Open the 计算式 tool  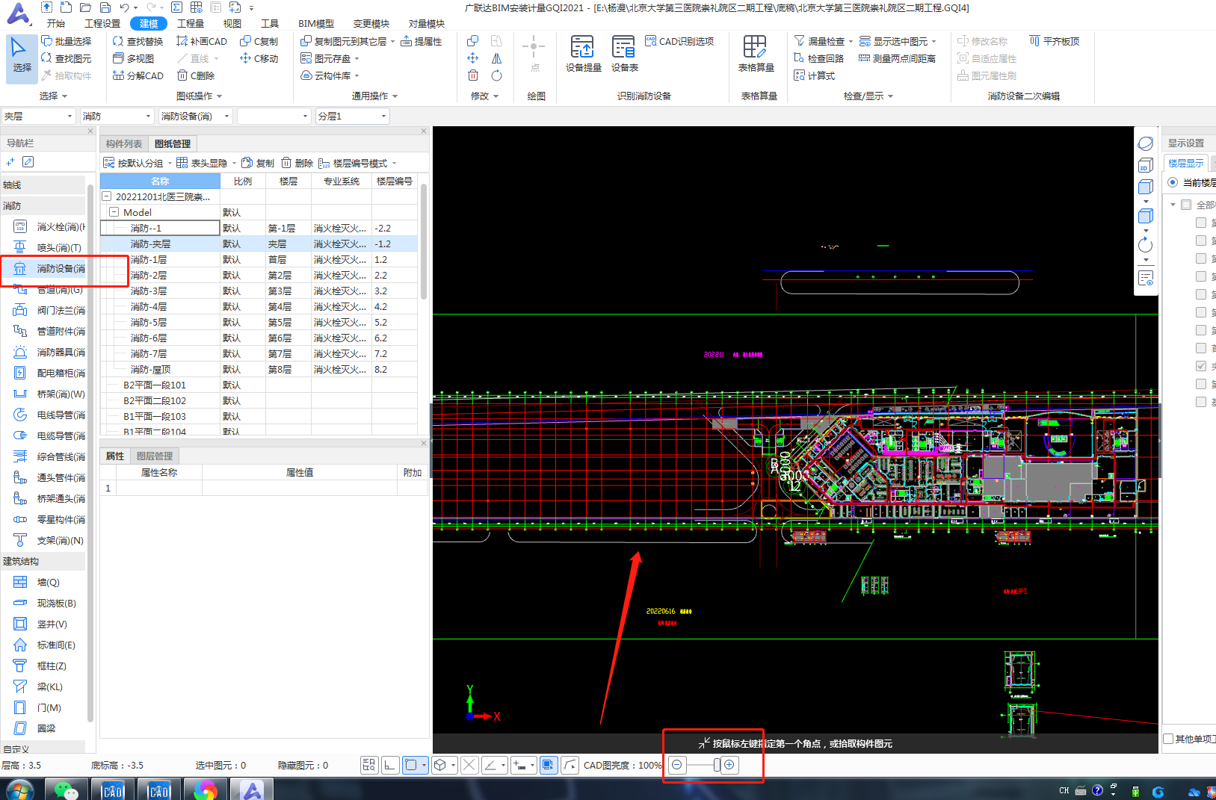[x=814, y=75]
